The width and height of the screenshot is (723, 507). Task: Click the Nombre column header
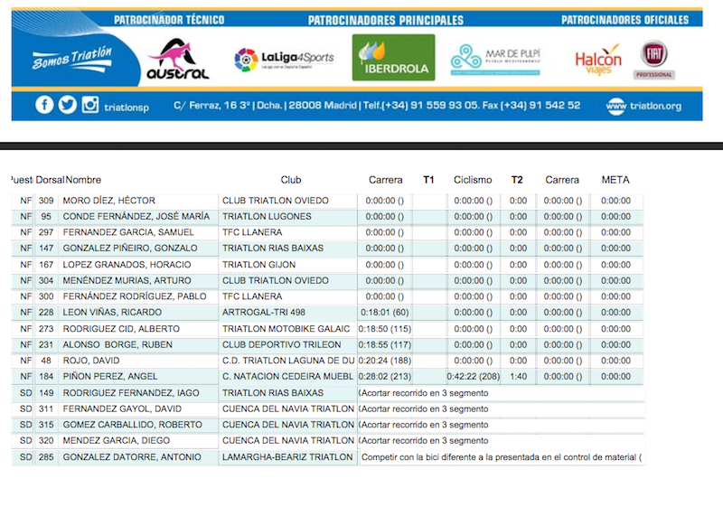83,180
